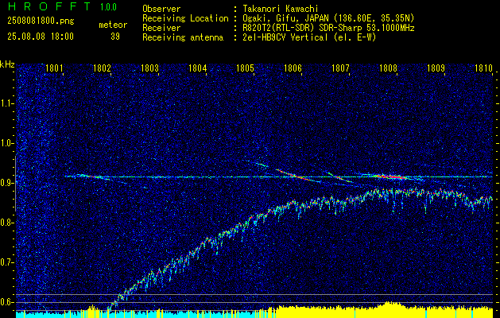
Task: Click the 1805 time marker
Action: (245, 68)
